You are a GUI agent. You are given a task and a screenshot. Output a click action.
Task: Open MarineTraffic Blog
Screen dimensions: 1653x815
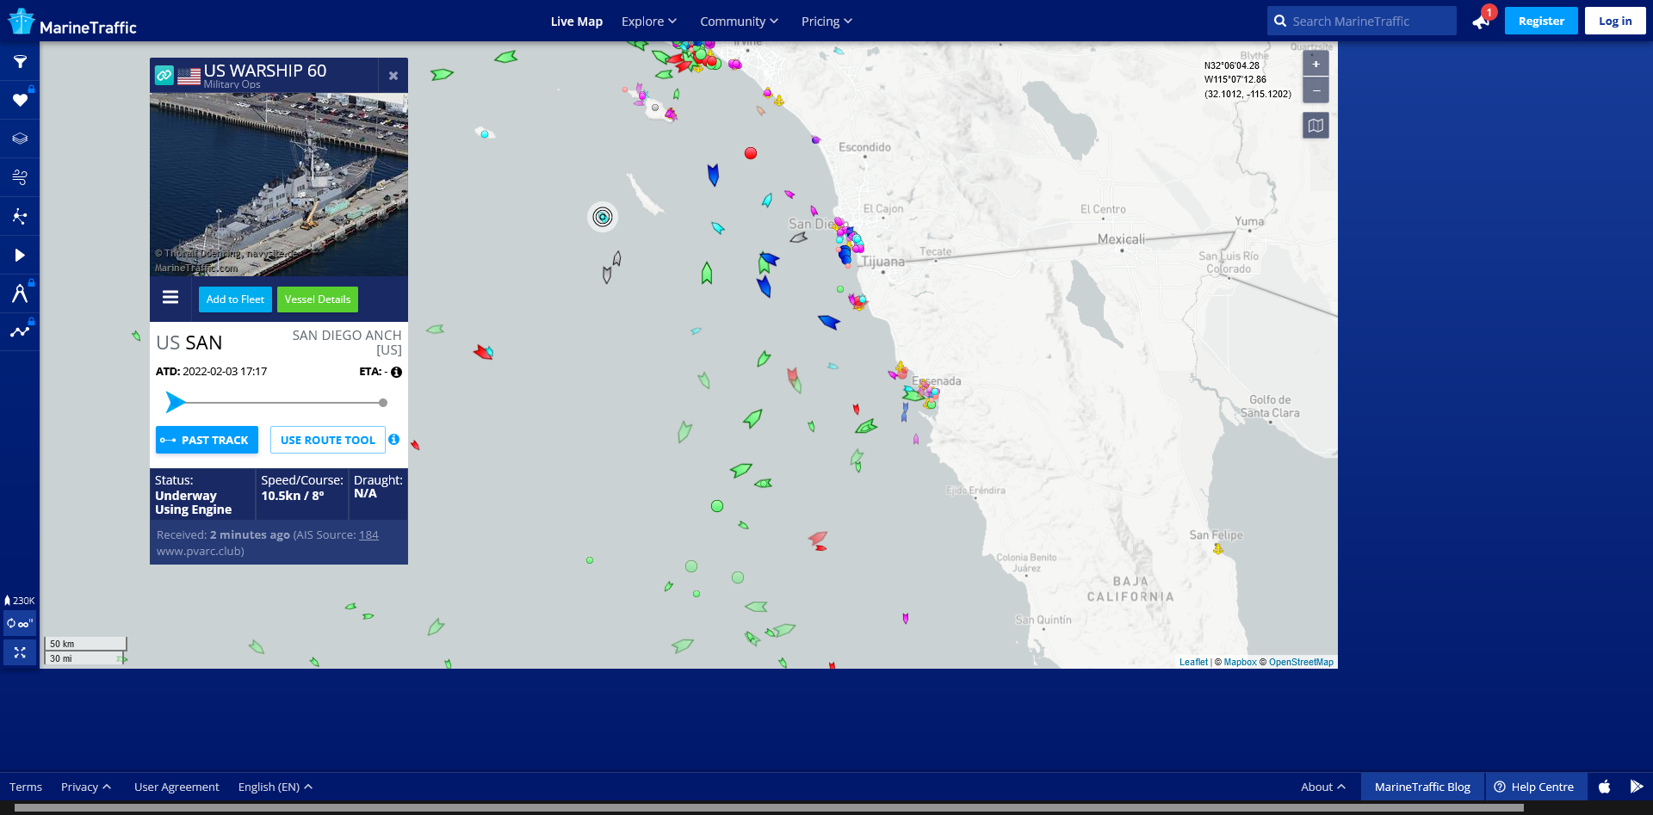click(1422, 787)
